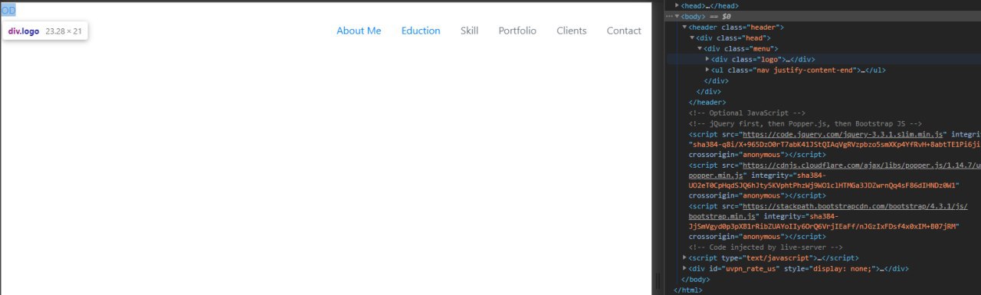Open the About Me nav link

(359, 31)
